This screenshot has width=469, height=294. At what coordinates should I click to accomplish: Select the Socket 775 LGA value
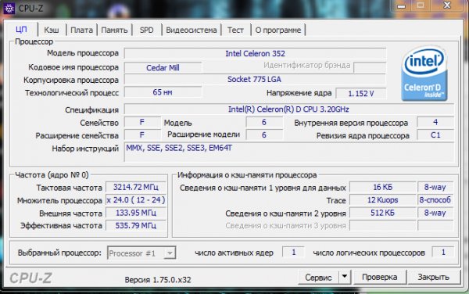click(x=255, y=79)
